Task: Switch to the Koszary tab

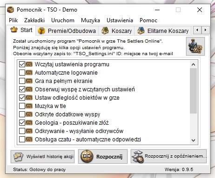Action: (x=116, y=31)
